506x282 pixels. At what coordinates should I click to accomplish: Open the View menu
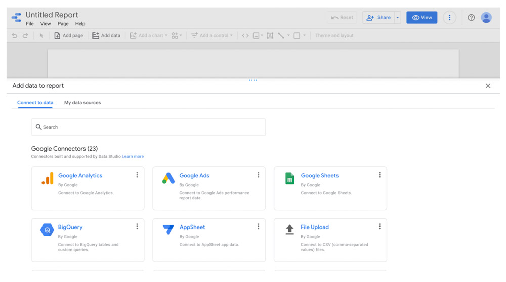46,24
